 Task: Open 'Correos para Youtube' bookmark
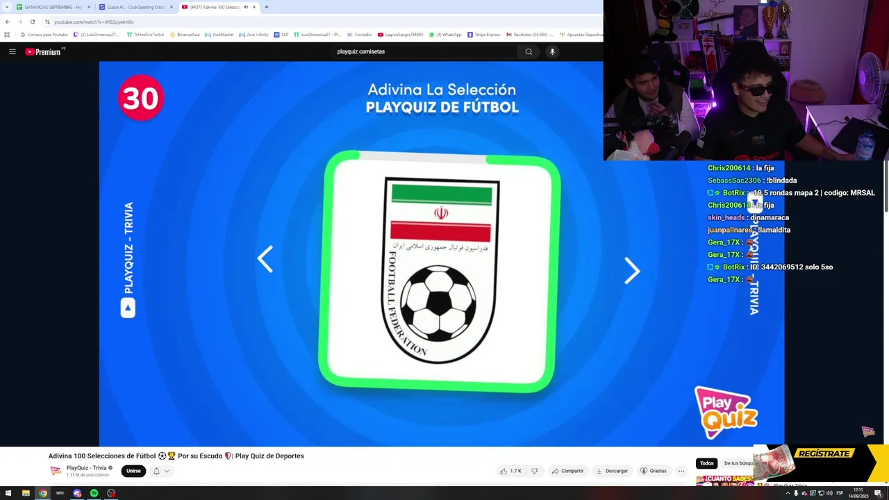coord(44,34)
